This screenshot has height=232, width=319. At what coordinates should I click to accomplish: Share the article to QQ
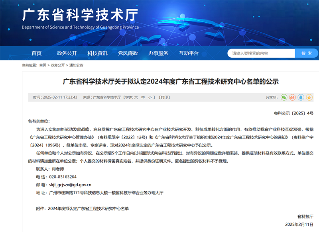[x=300, y=97]
